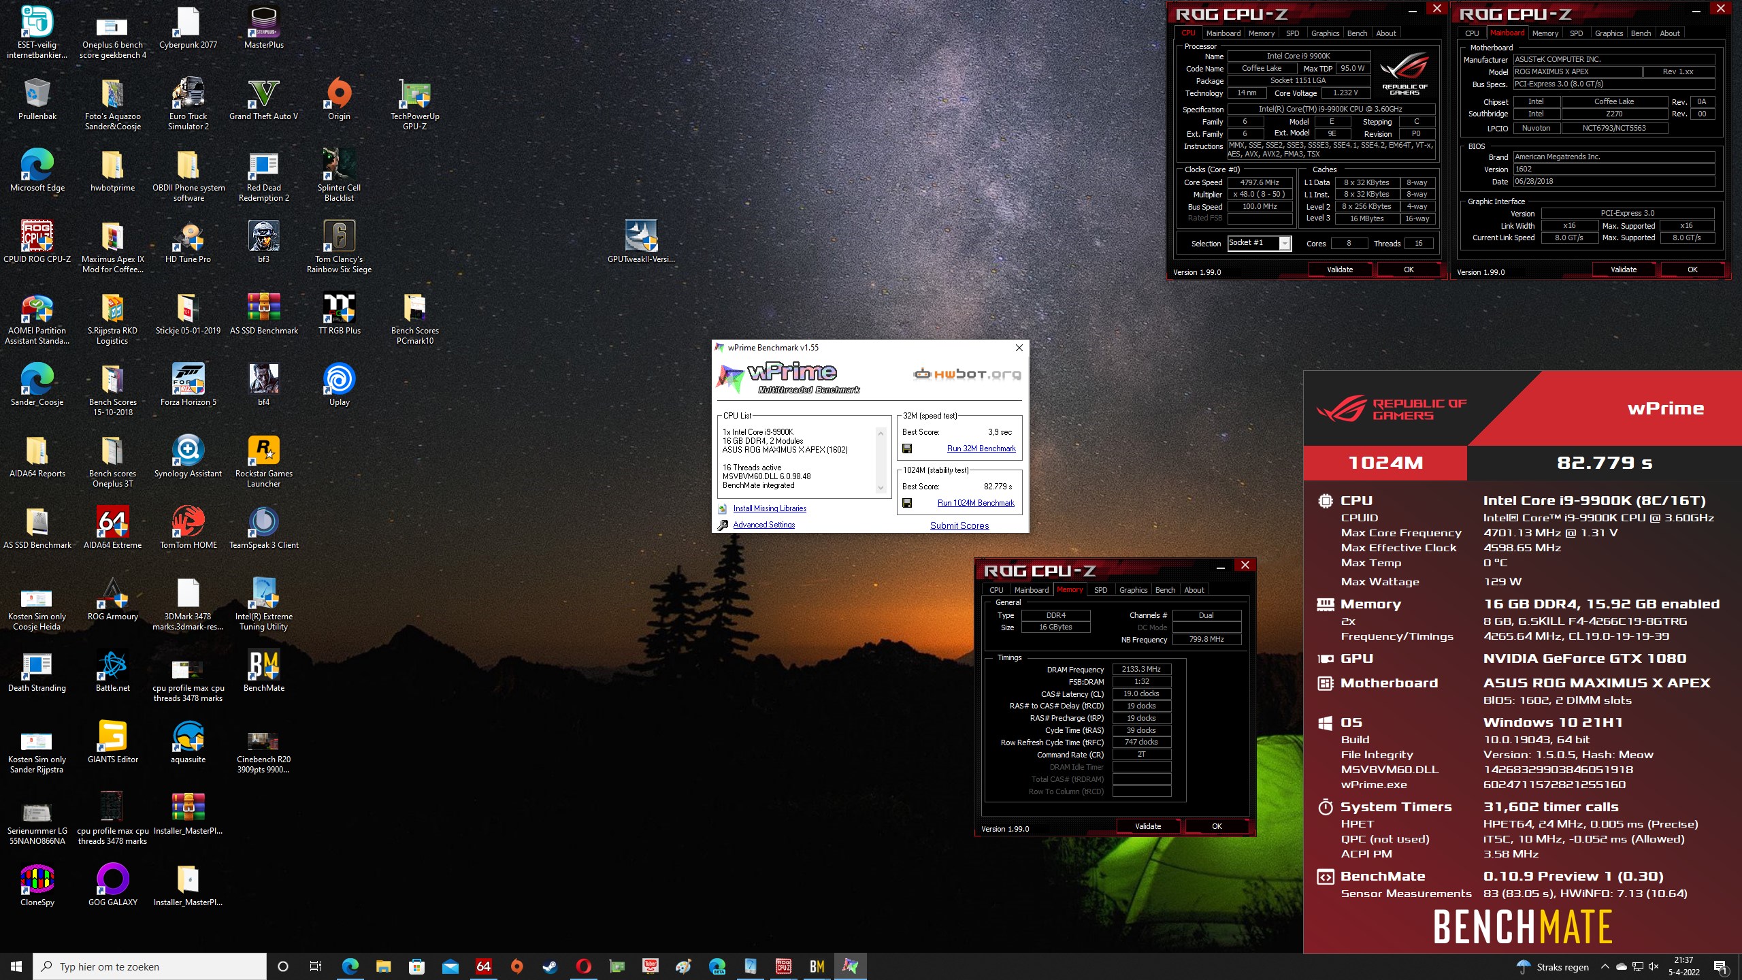This screenshot has width=1742, height=980.
Task: Click taskbar clock showing 21:37
Action: pos(1683,966)
